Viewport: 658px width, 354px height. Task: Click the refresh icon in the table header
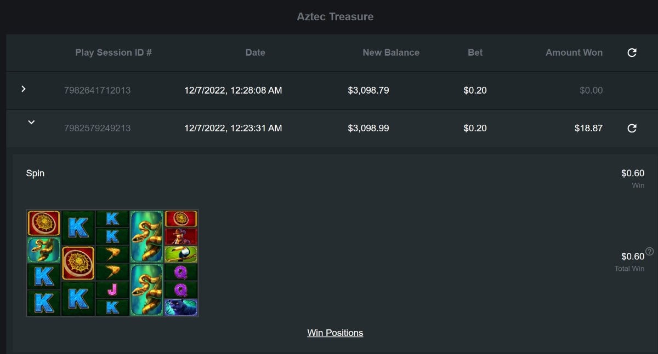click(x=632, y=53)
